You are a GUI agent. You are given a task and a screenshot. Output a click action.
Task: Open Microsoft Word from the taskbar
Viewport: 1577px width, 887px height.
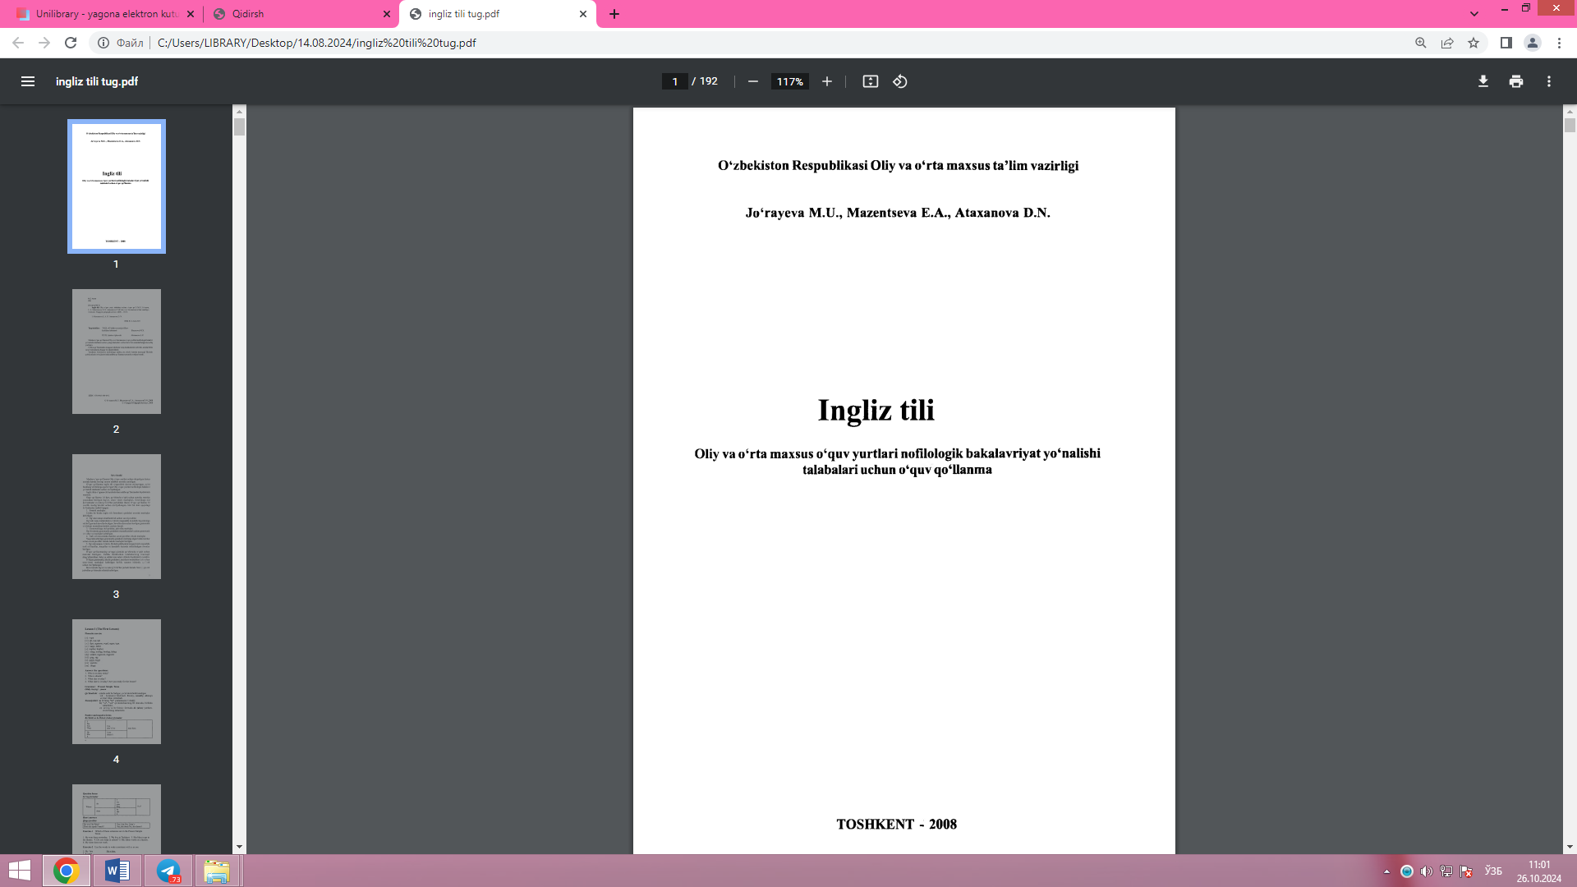pyautogui.click(x=117, y=871)
